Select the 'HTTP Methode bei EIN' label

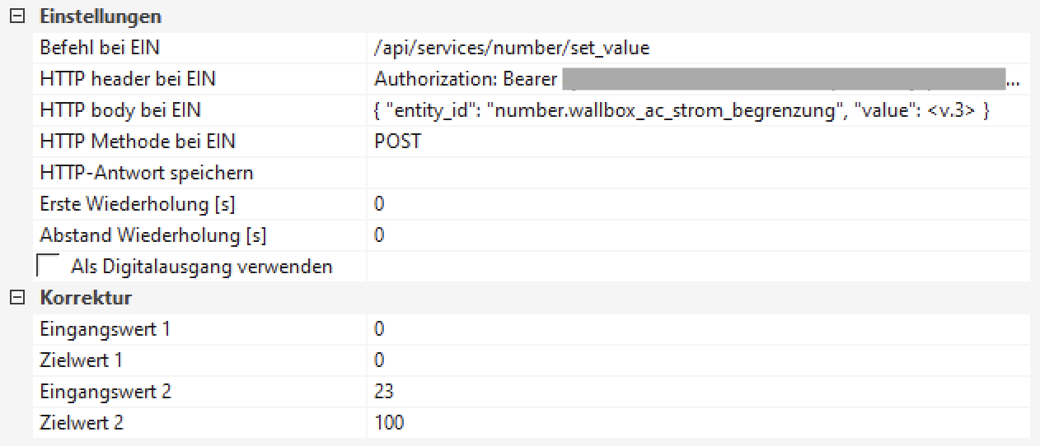tap(138, 142)
